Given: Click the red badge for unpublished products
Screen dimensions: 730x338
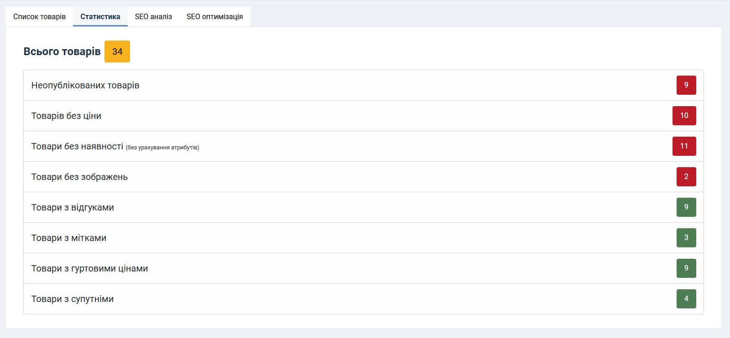Looking at the screenshot, I should pos(686,85).
